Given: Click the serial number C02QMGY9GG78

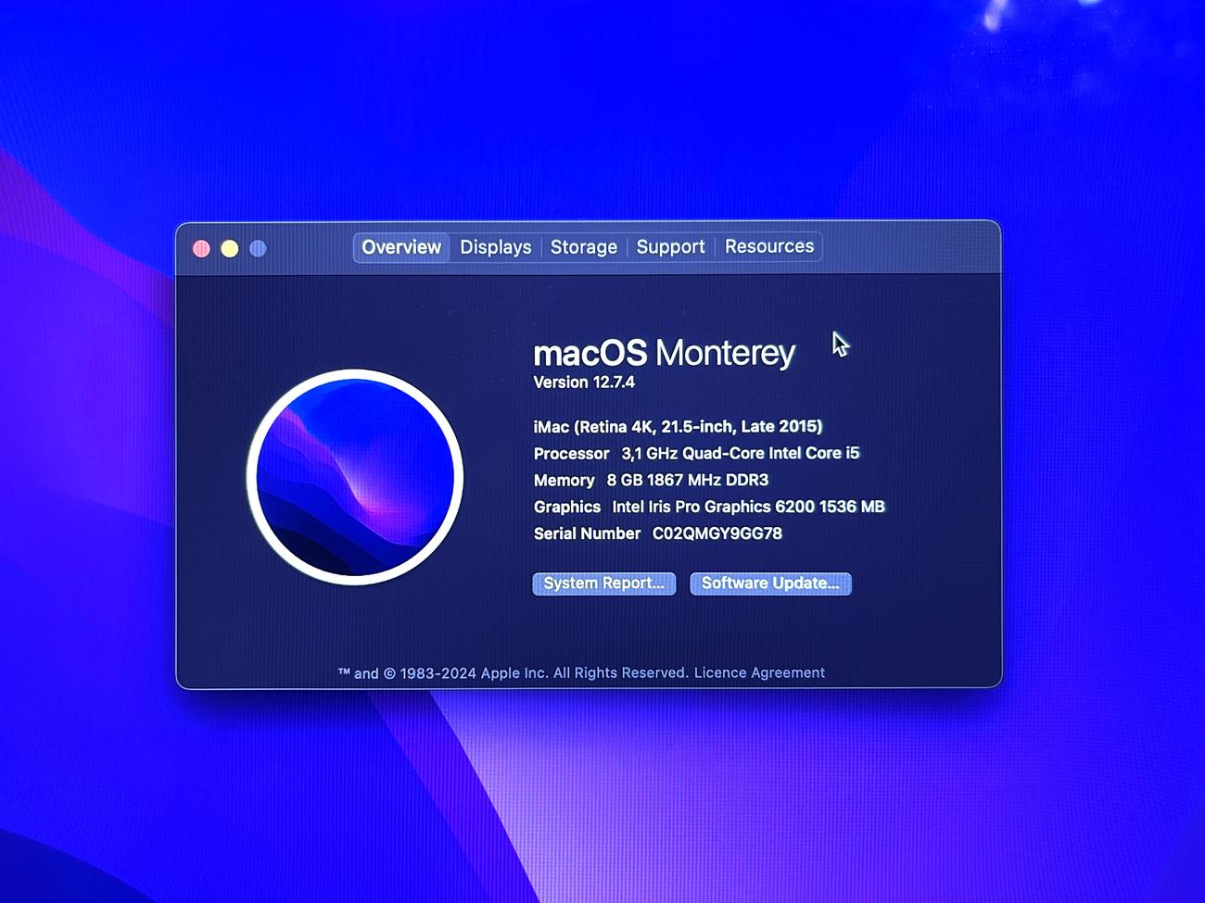Looking at the screenshot, I should pyautogui.click(x=717, y=533).
